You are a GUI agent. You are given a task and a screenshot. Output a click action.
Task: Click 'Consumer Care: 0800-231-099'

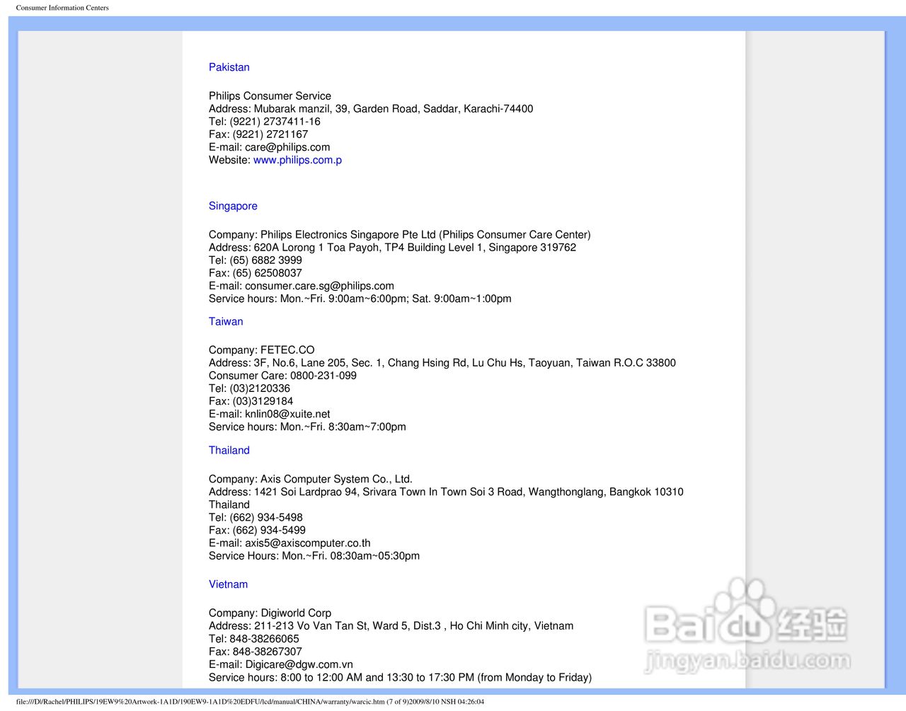(x=282, y=376)
